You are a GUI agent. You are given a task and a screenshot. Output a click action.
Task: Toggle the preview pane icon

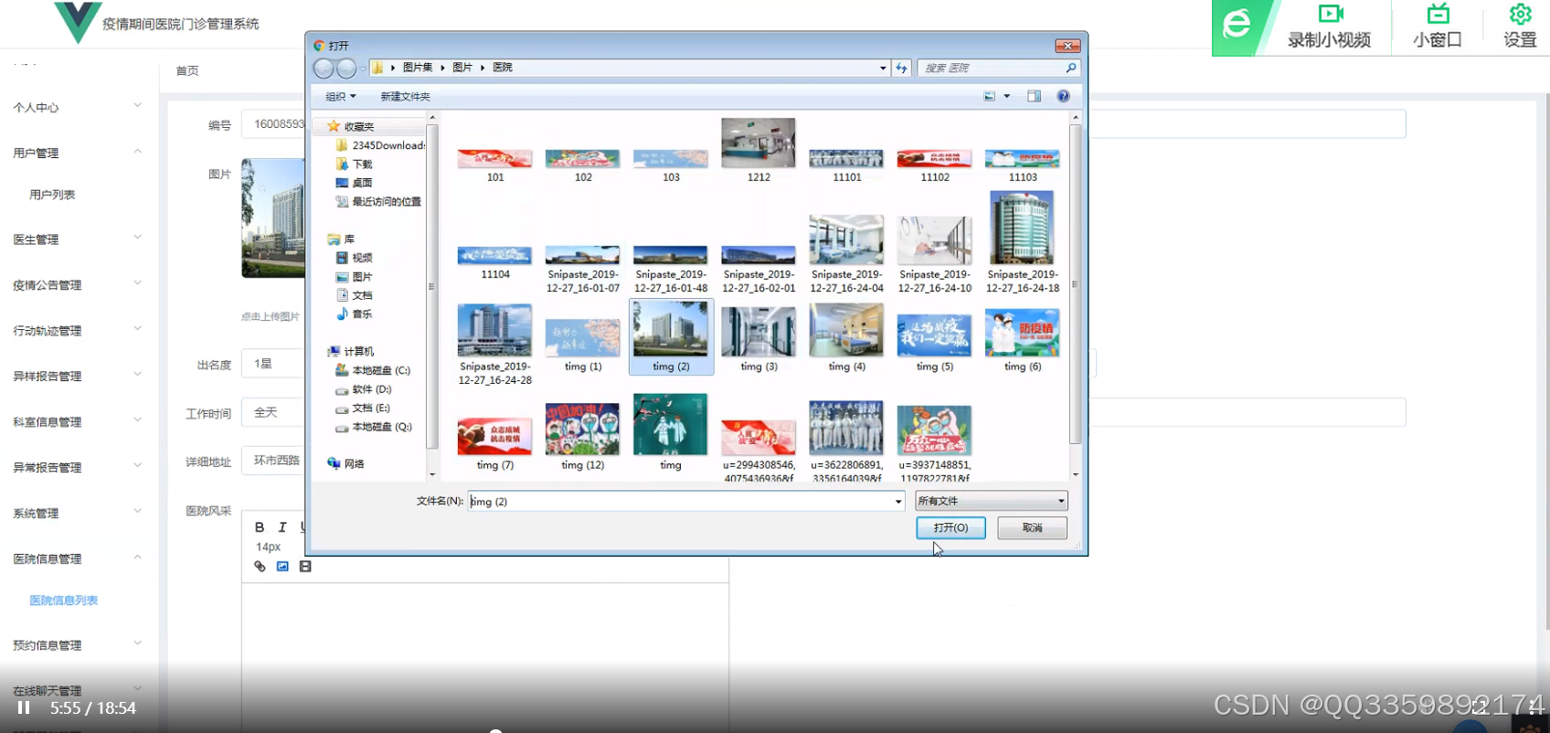[1034, 96]
